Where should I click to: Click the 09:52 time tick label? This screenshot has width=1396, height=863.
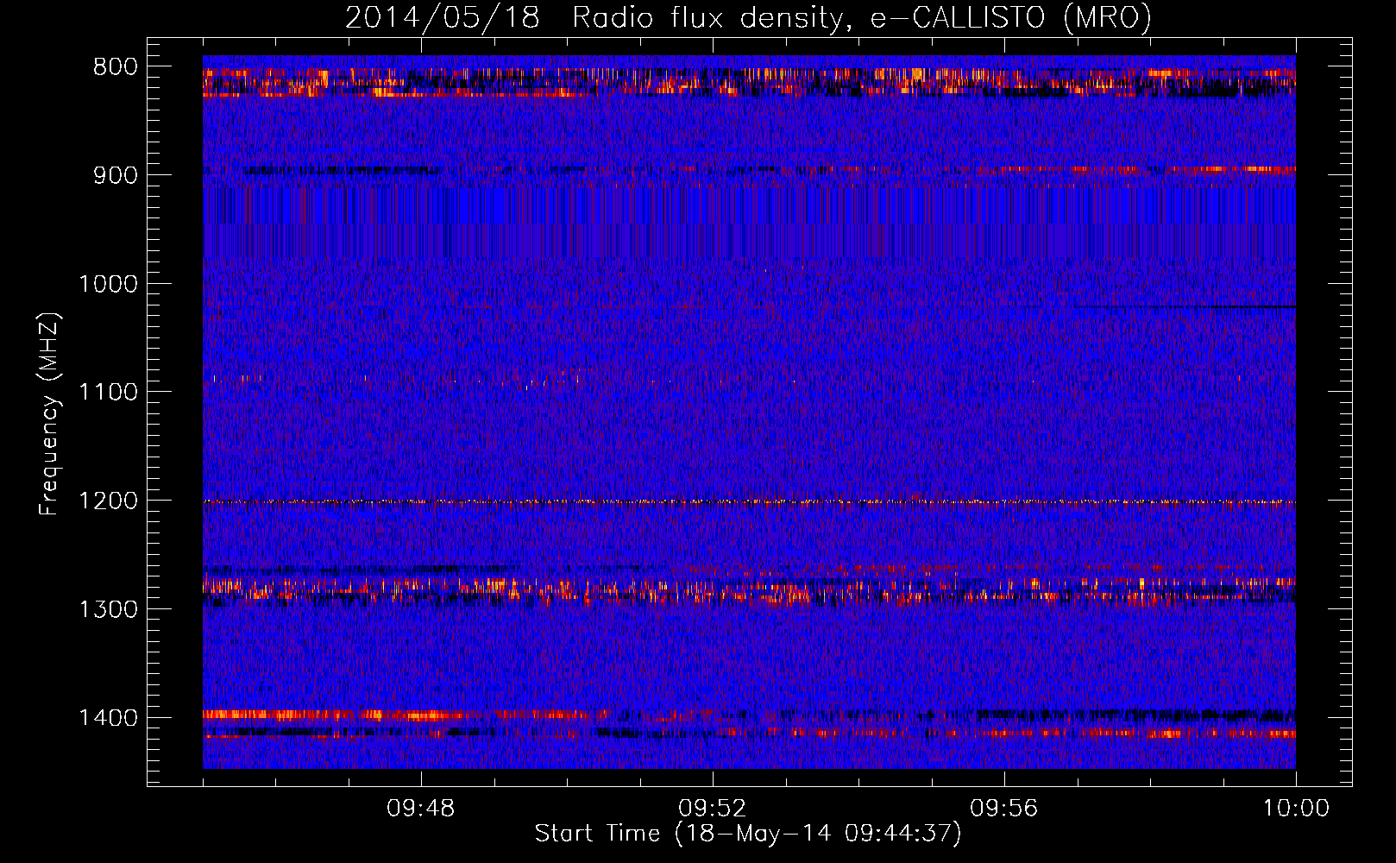712,809
